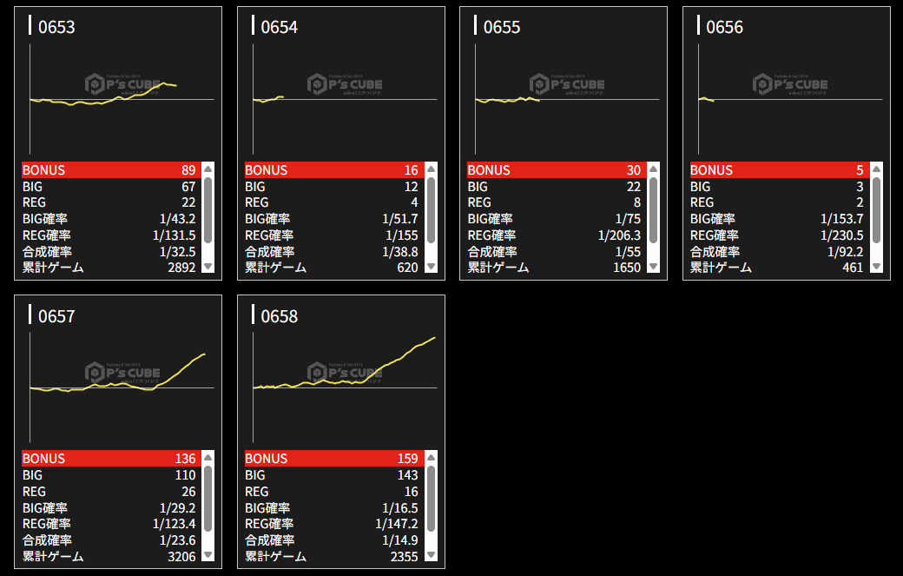Image resolution: width=903 pixels, height=576 pixels.
Task: Click the P's CUBE logo in 0655 graph
Action: (x=568, y=84)
